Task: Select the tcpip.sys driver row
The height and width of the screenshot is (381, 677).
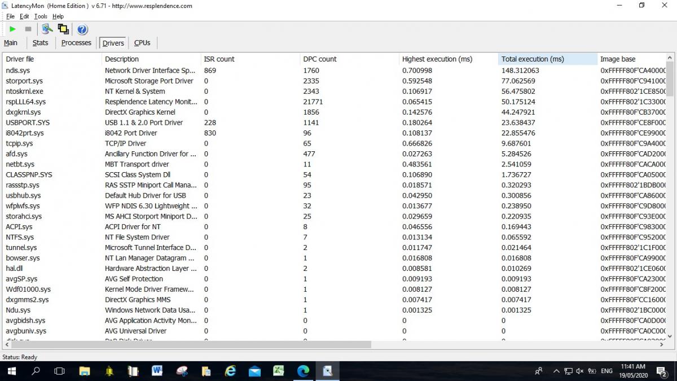Action: coord(335,143)
